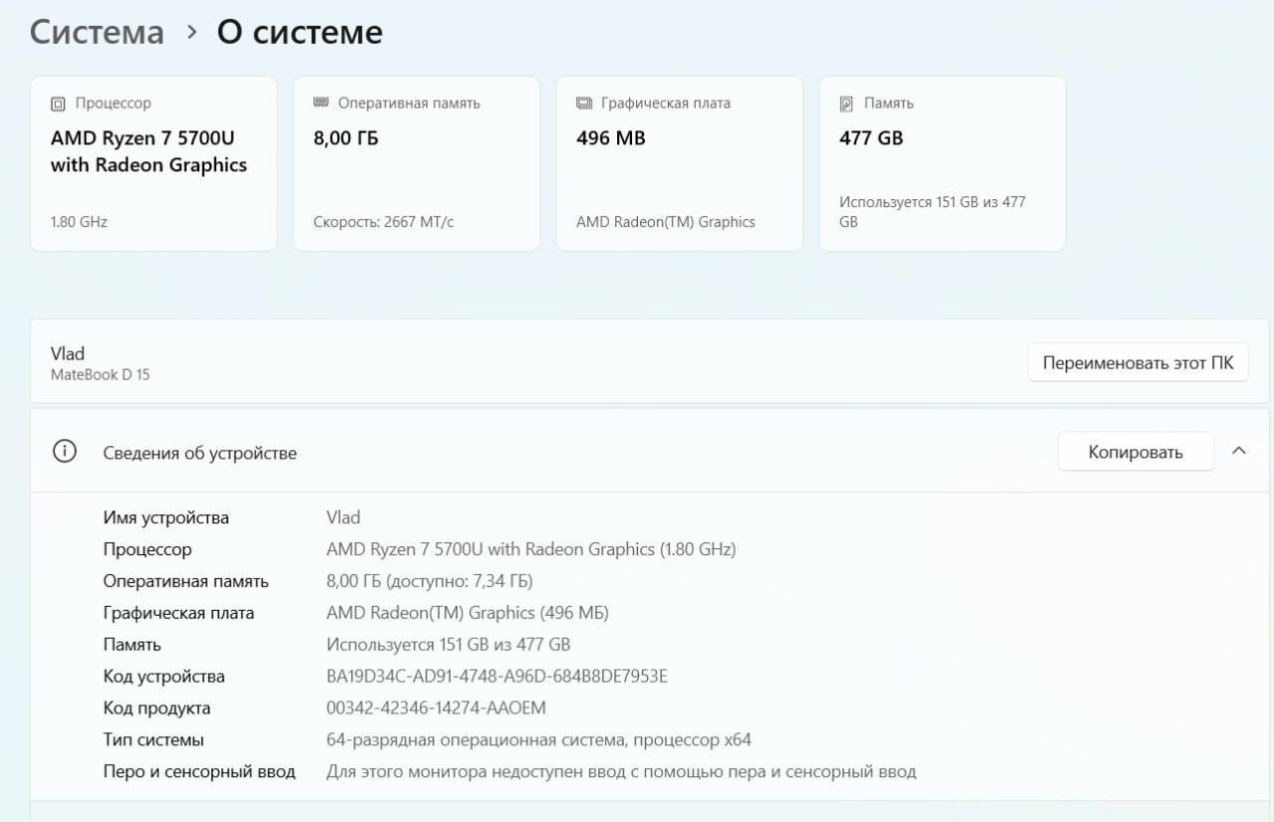Collapse the device specifications section

(x=1239, y=451)
